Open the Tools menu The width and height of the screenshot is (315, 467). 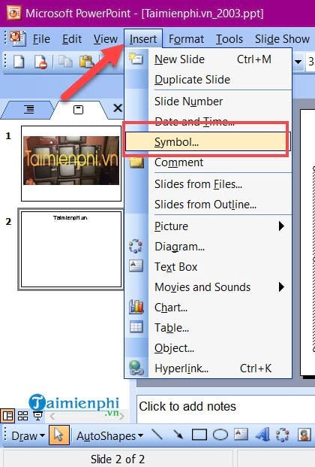(229, 39)
